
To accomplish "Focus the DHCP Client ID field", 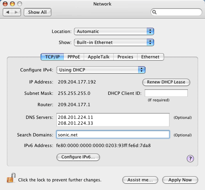I will [x=166, y=93].
